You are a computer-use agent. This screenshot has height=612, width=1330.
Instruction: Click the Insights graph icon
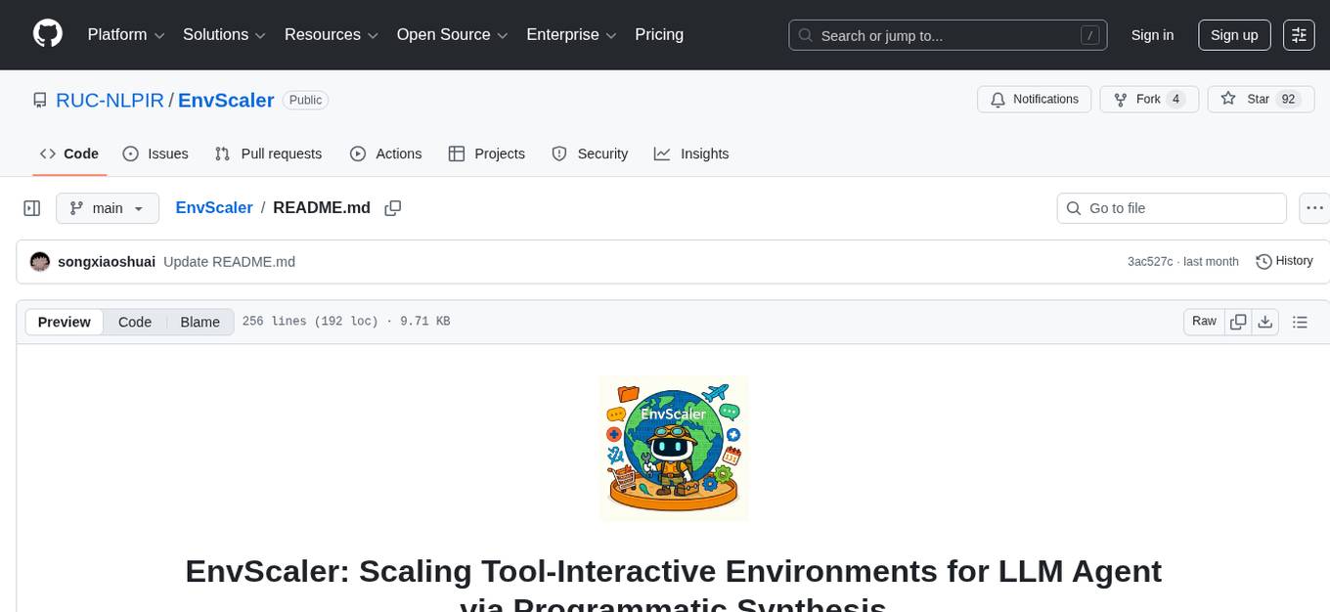(x=663, y=153)
